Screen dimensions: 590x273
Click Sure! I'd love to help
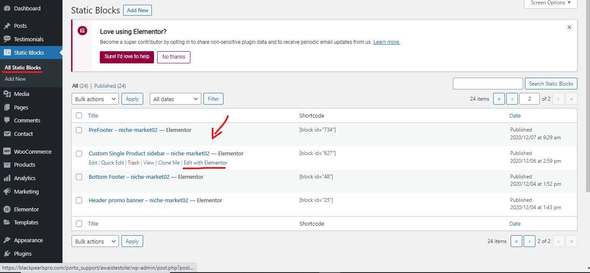pos(127,57)
